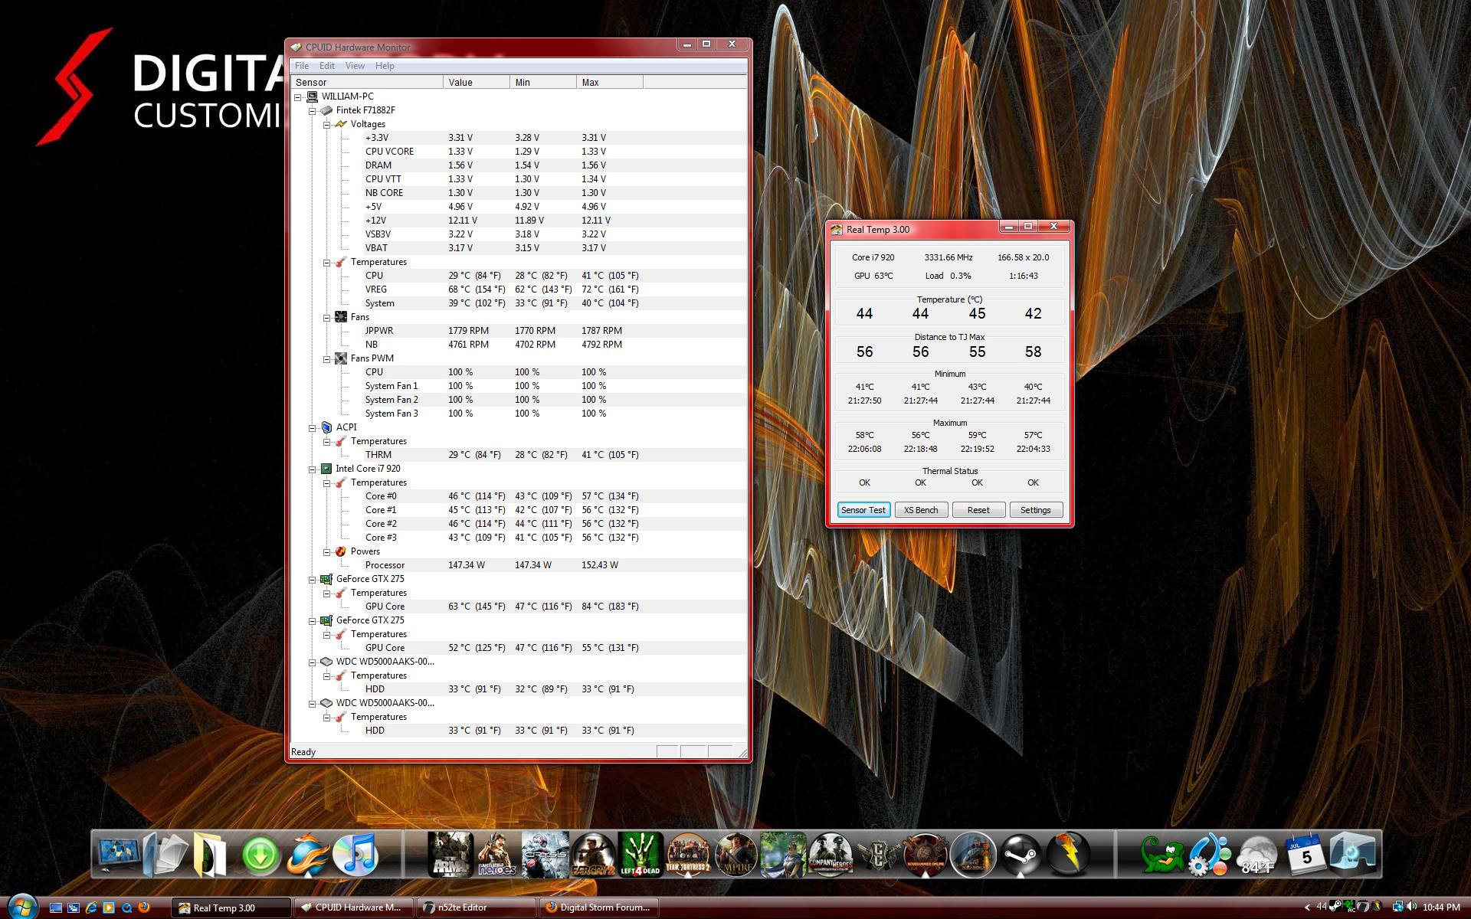1471x919 pixels.
Task: Open the 84°F weather dock icon
Action: tap(1257, 855)
